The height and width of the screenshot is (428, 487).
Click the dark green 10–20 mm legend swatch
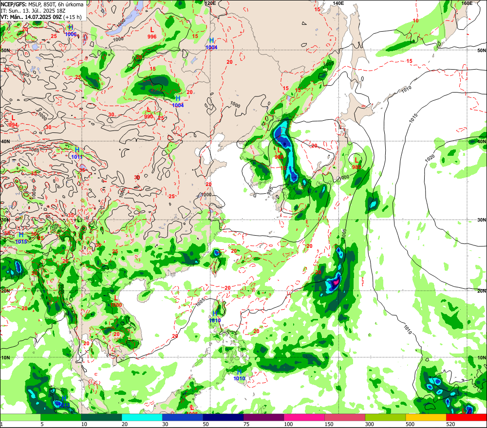click(101, 417)
